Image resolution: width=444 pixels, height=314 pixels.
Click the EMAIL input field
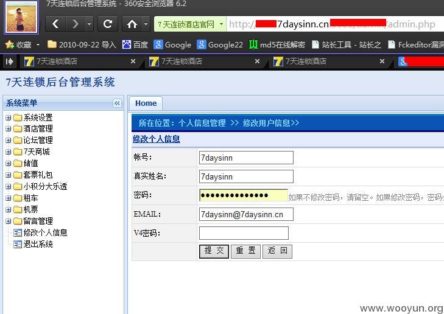246,214
